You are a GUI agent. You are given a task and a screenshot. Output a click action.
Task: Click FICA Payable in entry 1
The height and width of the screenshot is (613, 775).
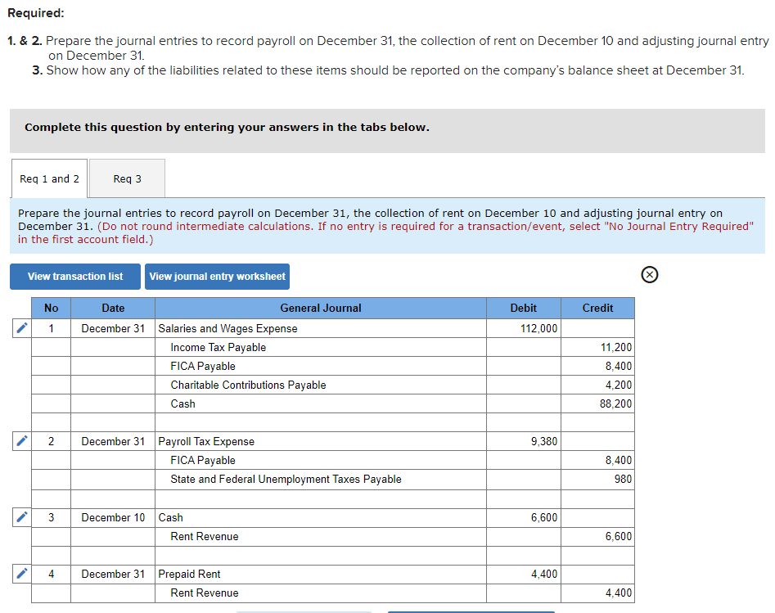point(321,366)
